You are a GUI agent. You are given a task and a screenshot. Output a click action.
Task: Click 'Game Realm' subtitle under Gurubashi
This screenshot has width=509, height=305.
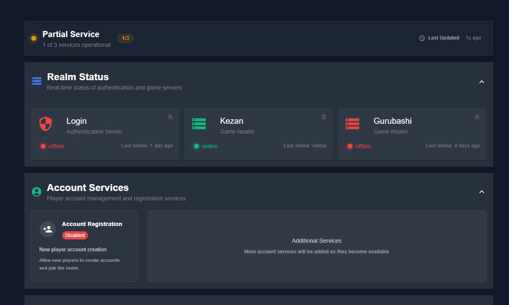coord(391,132)
